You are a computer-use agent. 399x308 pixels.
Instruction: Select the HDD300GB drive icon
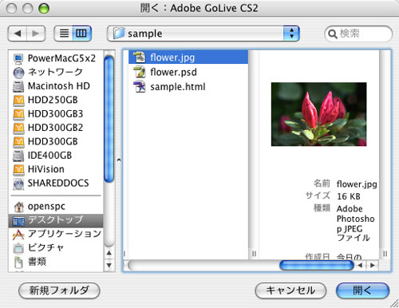click(18, 141)
